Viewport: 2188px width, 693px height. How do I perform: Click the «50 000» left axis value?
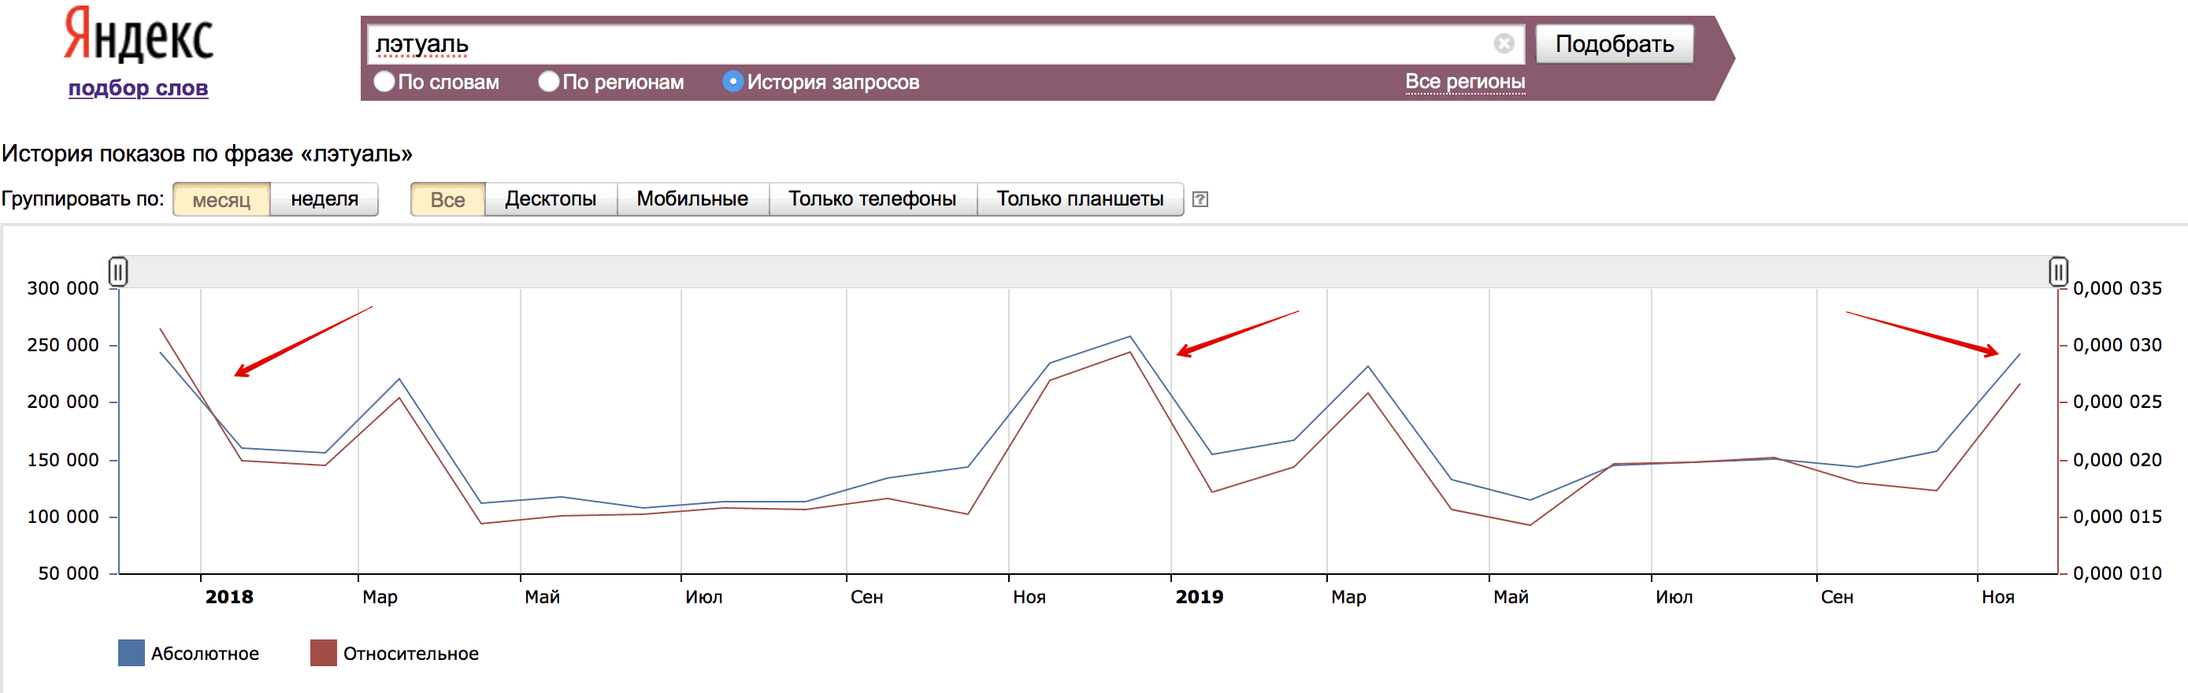point(68,573)
